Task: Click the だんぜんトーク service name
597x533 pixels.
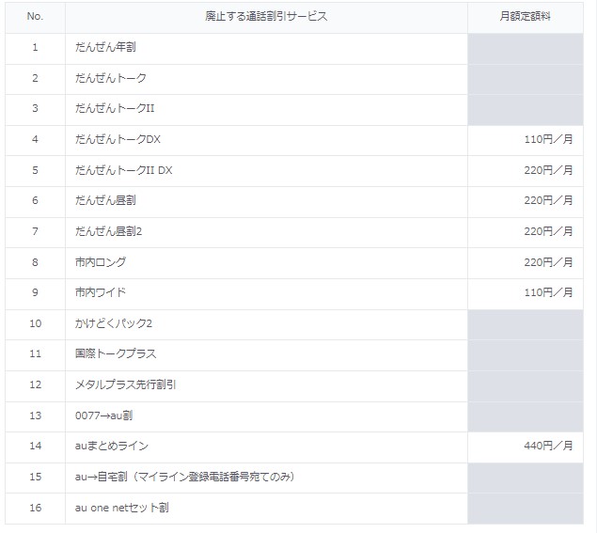Action: [111, 78]
